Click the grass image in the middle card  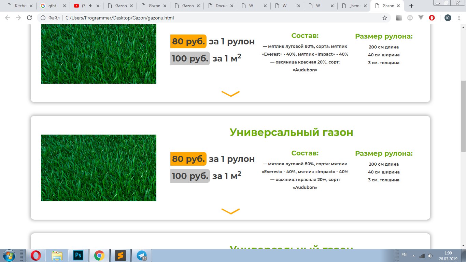99,168
